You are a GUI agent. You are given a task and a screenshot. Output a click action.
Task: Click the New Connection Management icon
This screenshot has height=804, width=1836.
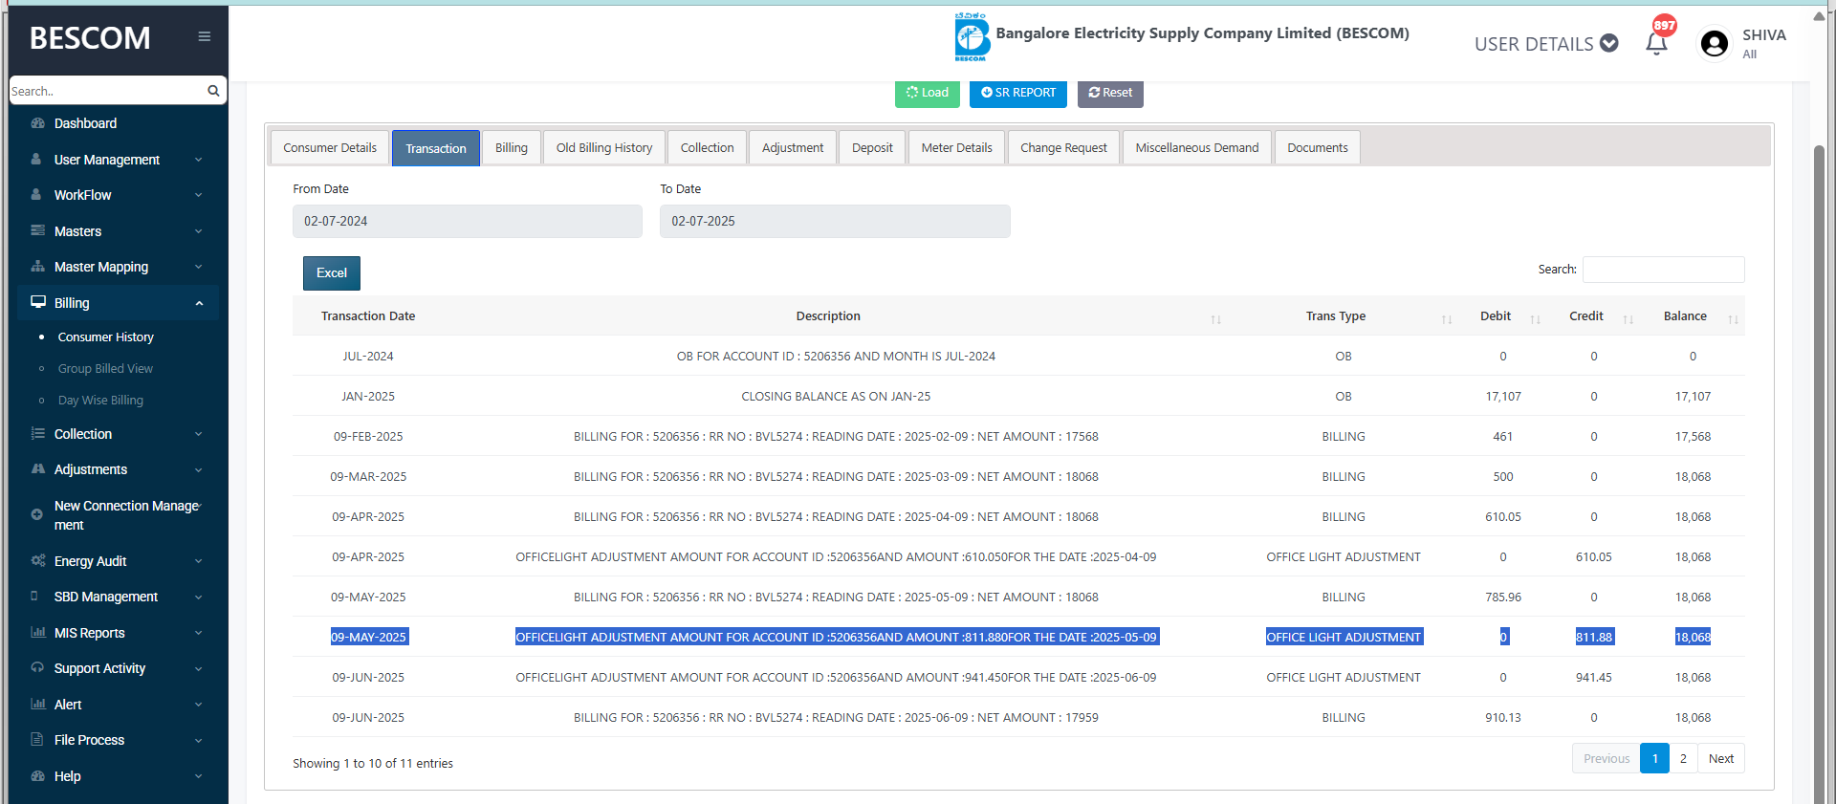tap(36, 514)
